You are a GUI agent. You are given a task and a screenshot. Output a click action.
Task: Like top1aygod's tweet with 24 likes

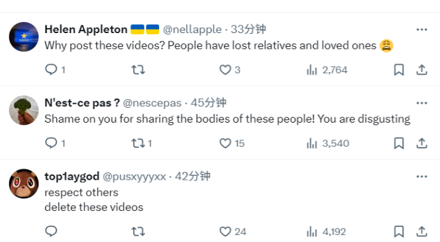(x=232, y=232)
